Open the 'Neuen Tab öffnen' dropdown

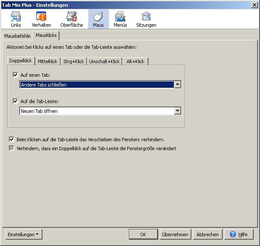(101, 111)
